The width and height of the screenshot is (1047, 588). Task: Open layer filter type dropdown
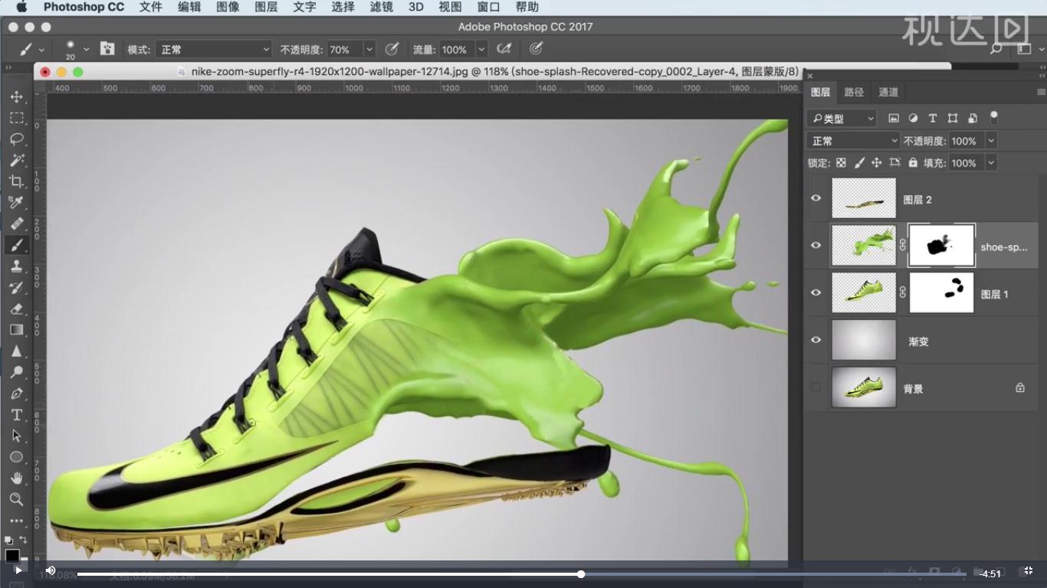(x=842, y=119)
